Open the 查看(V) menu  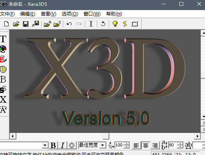pos(49,14)
